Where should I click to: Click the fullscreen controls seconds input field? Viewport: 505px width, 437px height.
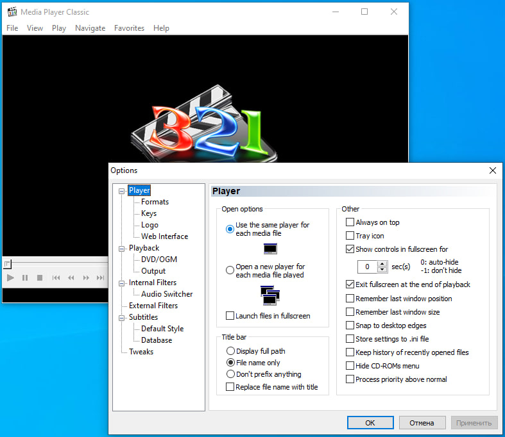[x=368, y=267]
